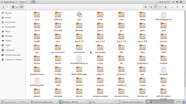The width and height of the screenshot is (186, 104).
Task: Switch to SimpleScreenRecorder in taskbar
Action: tap(43, 102)
